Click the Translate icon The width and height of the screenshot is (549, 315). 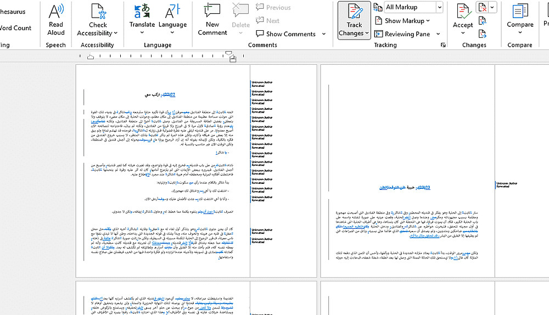[142, 11]
